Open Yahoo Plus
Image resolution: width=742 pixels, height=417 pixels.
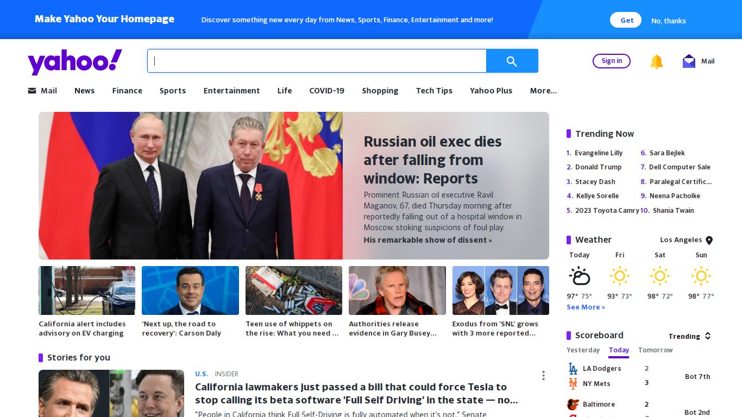tap(491, 91)
